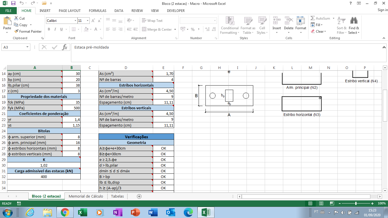The height and width of the screenshot is (218, 388).
Task: Open the font size dropdown
Action: pos(88,21)
